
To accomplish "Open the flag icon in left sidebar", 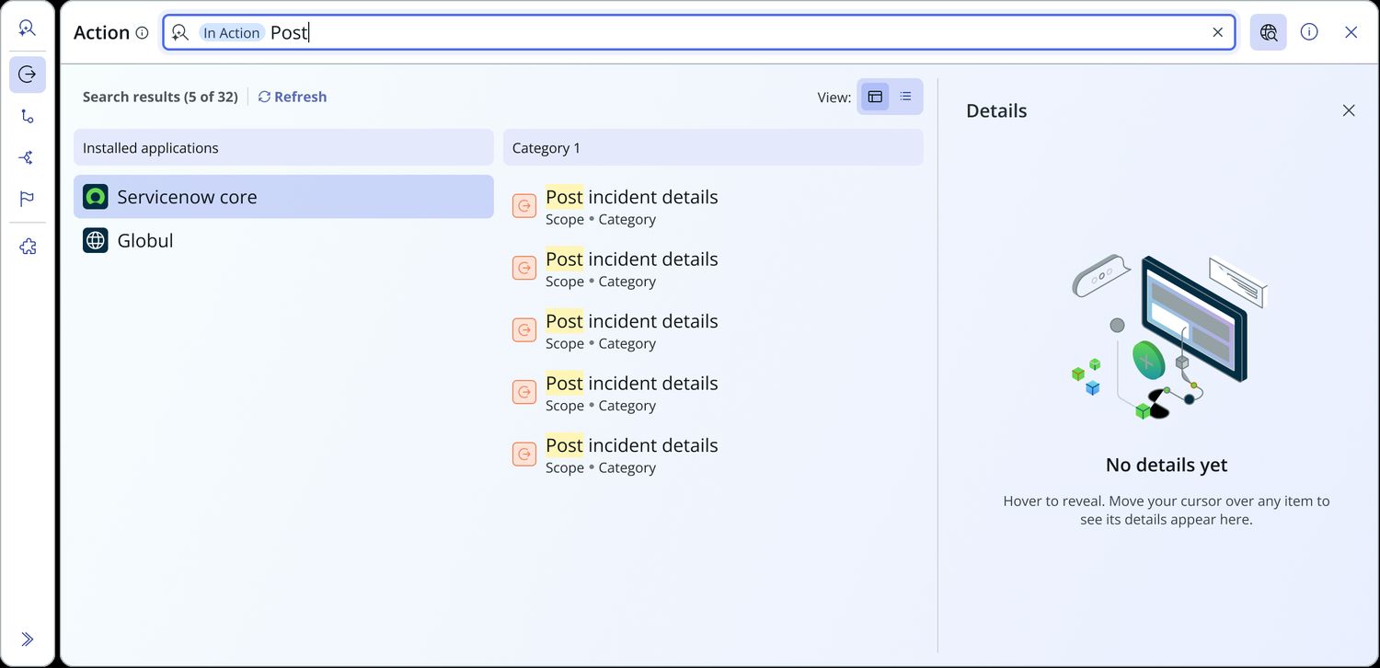I will point(28,199).
